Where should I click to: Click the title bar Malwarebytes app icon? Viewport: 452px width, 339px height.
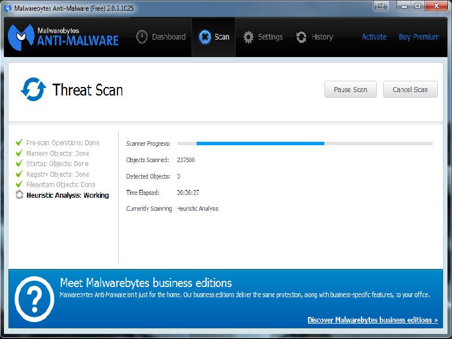8,8
